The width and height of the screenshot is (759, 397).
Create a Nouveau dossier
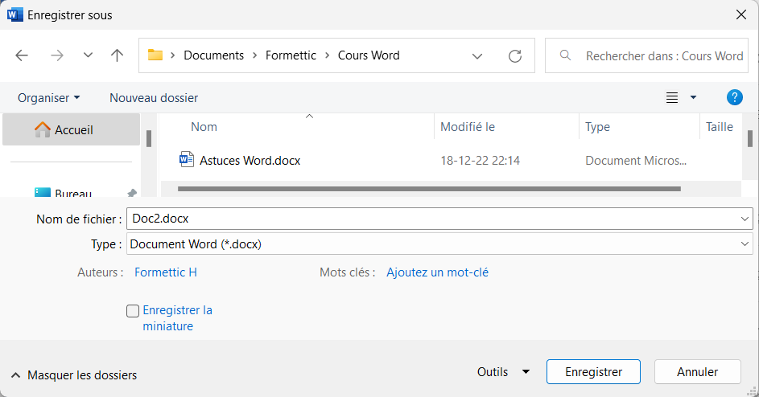(x=154, y=97)
